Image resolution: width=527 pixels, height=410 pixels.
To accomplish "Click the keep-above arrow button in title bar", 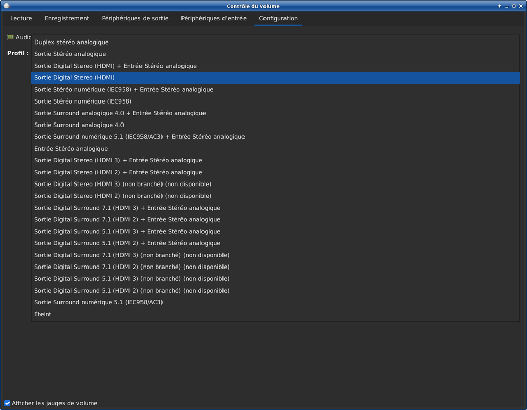I will coord(500,6).
